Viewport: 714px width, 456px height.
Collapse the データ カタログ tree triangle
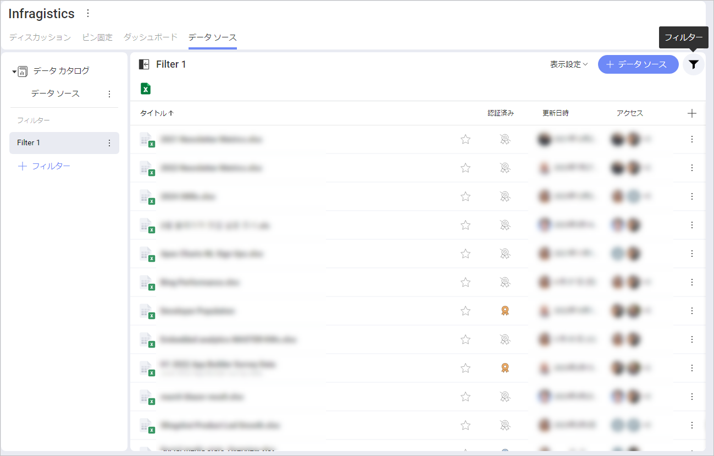[x=14, y=72]
